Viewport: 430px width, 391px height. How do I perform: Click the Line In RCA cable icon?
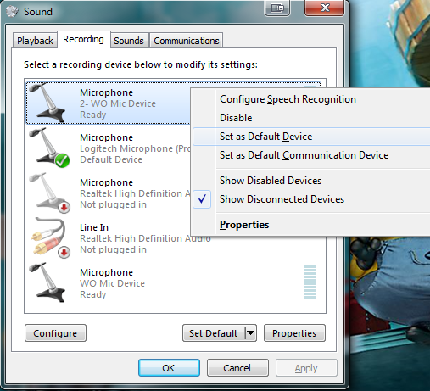pos(50,237)
